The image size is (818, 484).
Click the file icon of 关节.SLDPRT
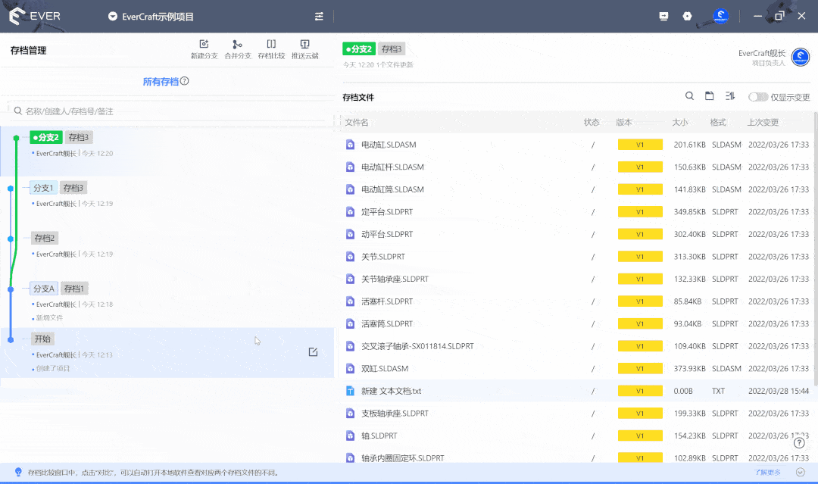(x=351, y=257)
